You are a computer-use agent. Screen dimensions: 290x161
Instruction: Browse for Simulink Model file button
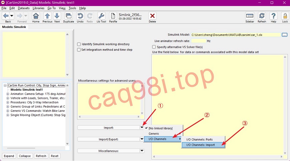pyautogui.click(x=284, y=35)
